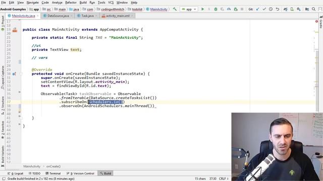Open the CRLF line separator selector
Viewport: 323px width, 181px height.
coord(224,179)
